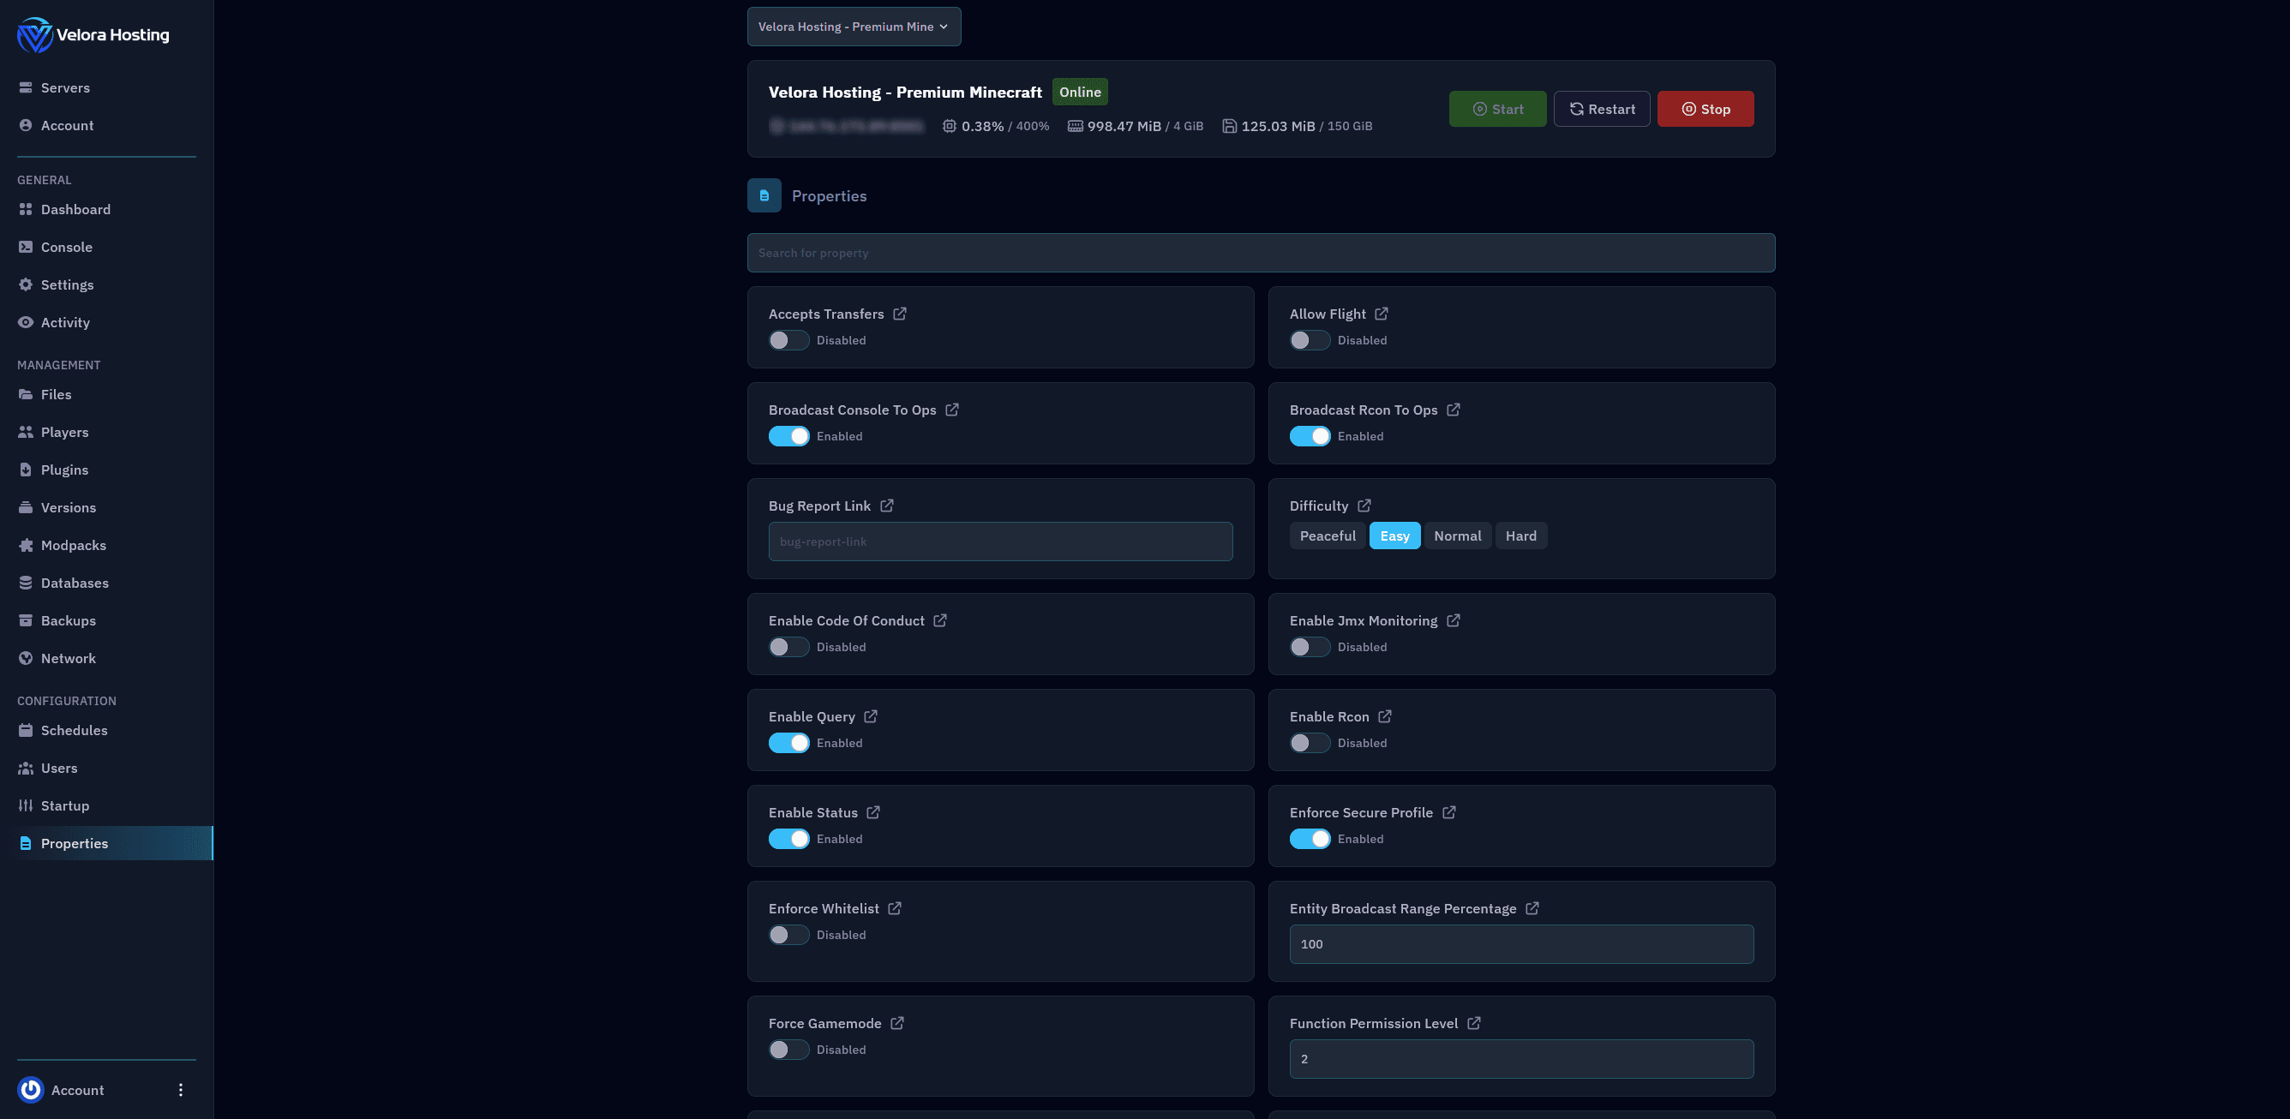Disable the Enable Query switch
Image resolution: width=2290 pixels, height=1119 pixels.
click(788, 743)
